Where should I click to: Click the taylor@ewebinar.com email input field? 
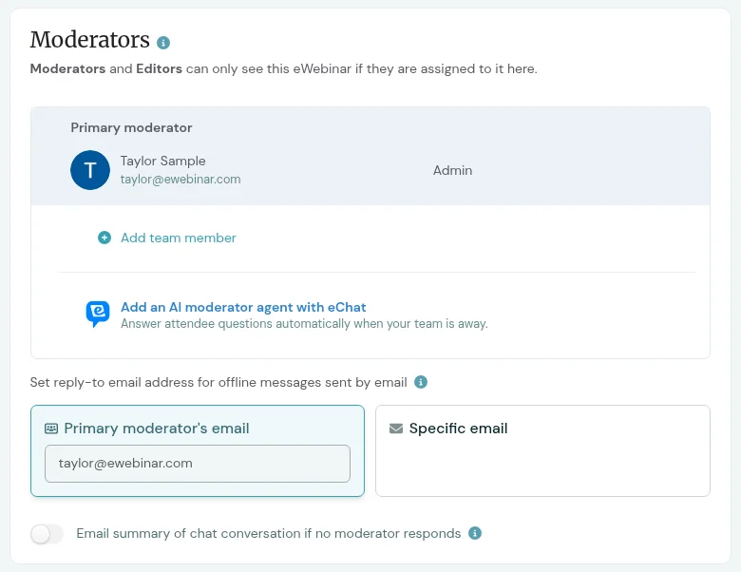pyautogui.click(x=198, y=464)
